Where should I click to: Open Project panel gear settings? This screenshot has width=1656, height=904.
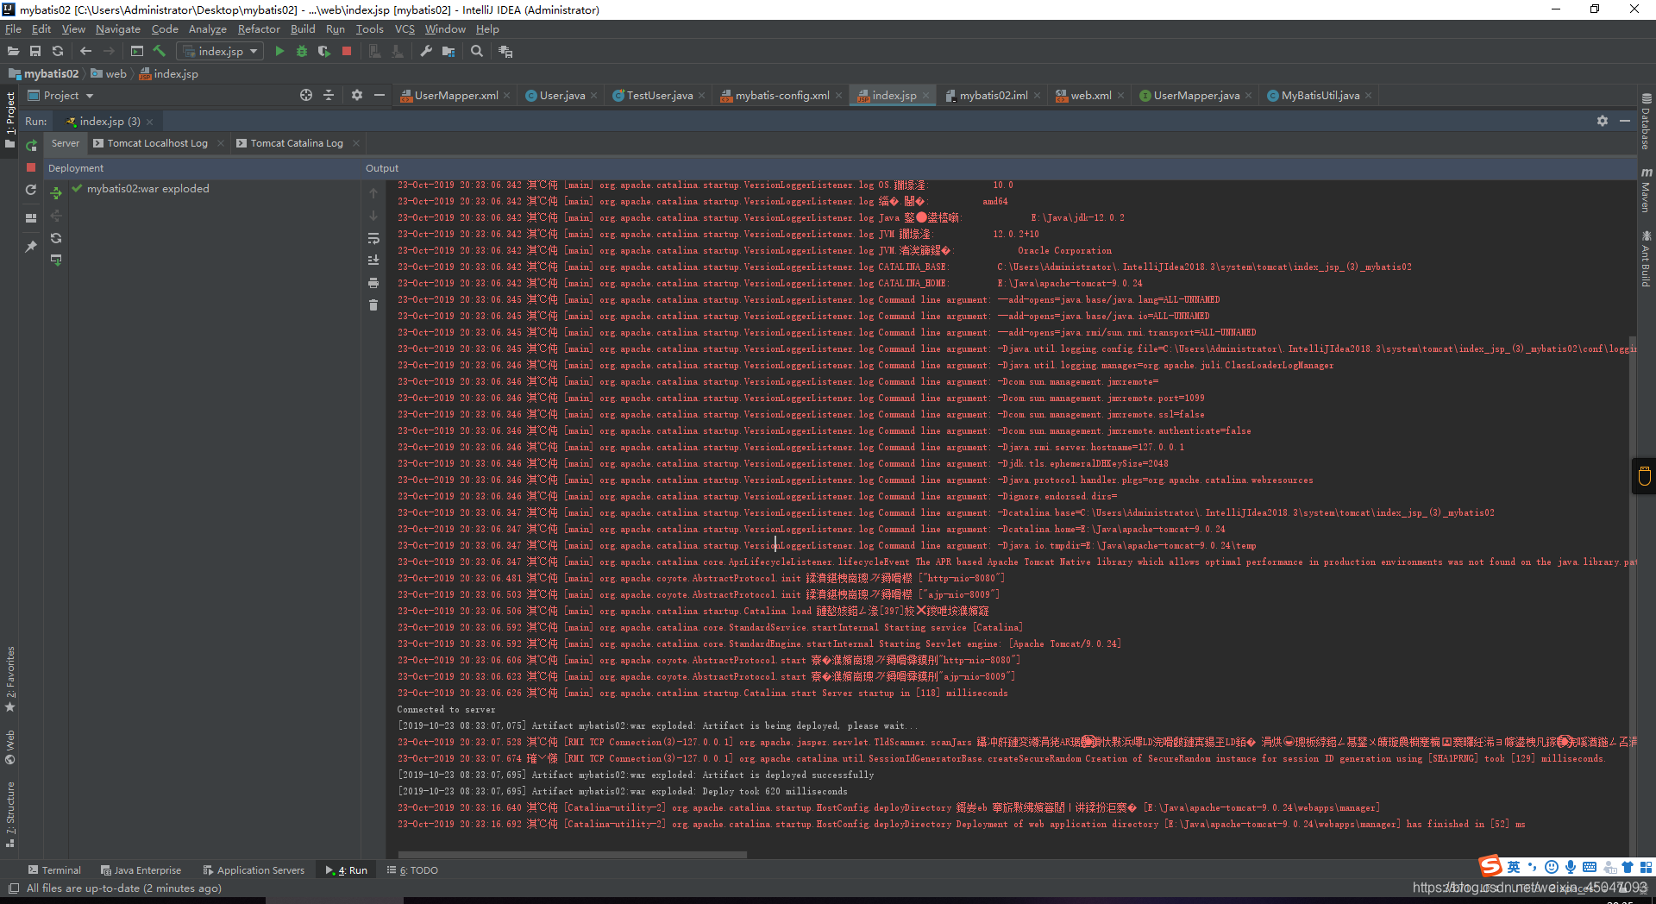[357, 96]
